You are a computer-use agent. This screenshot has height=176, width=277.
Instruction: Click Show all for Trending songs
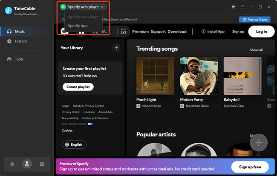coord(256,50)
